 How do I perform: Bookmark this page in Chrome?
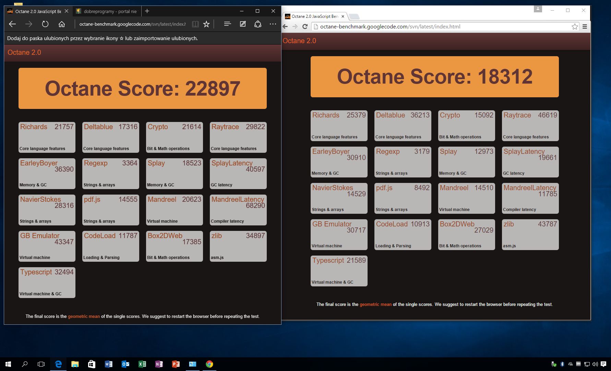[575, 26]
